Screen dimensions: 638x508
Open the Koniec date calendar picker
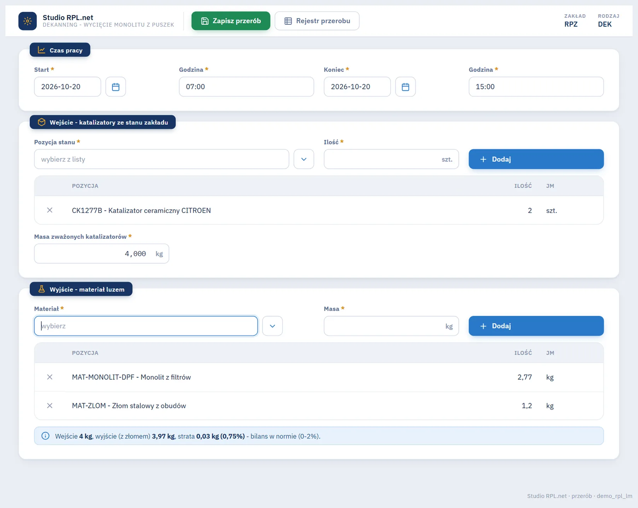coord(405,87)
